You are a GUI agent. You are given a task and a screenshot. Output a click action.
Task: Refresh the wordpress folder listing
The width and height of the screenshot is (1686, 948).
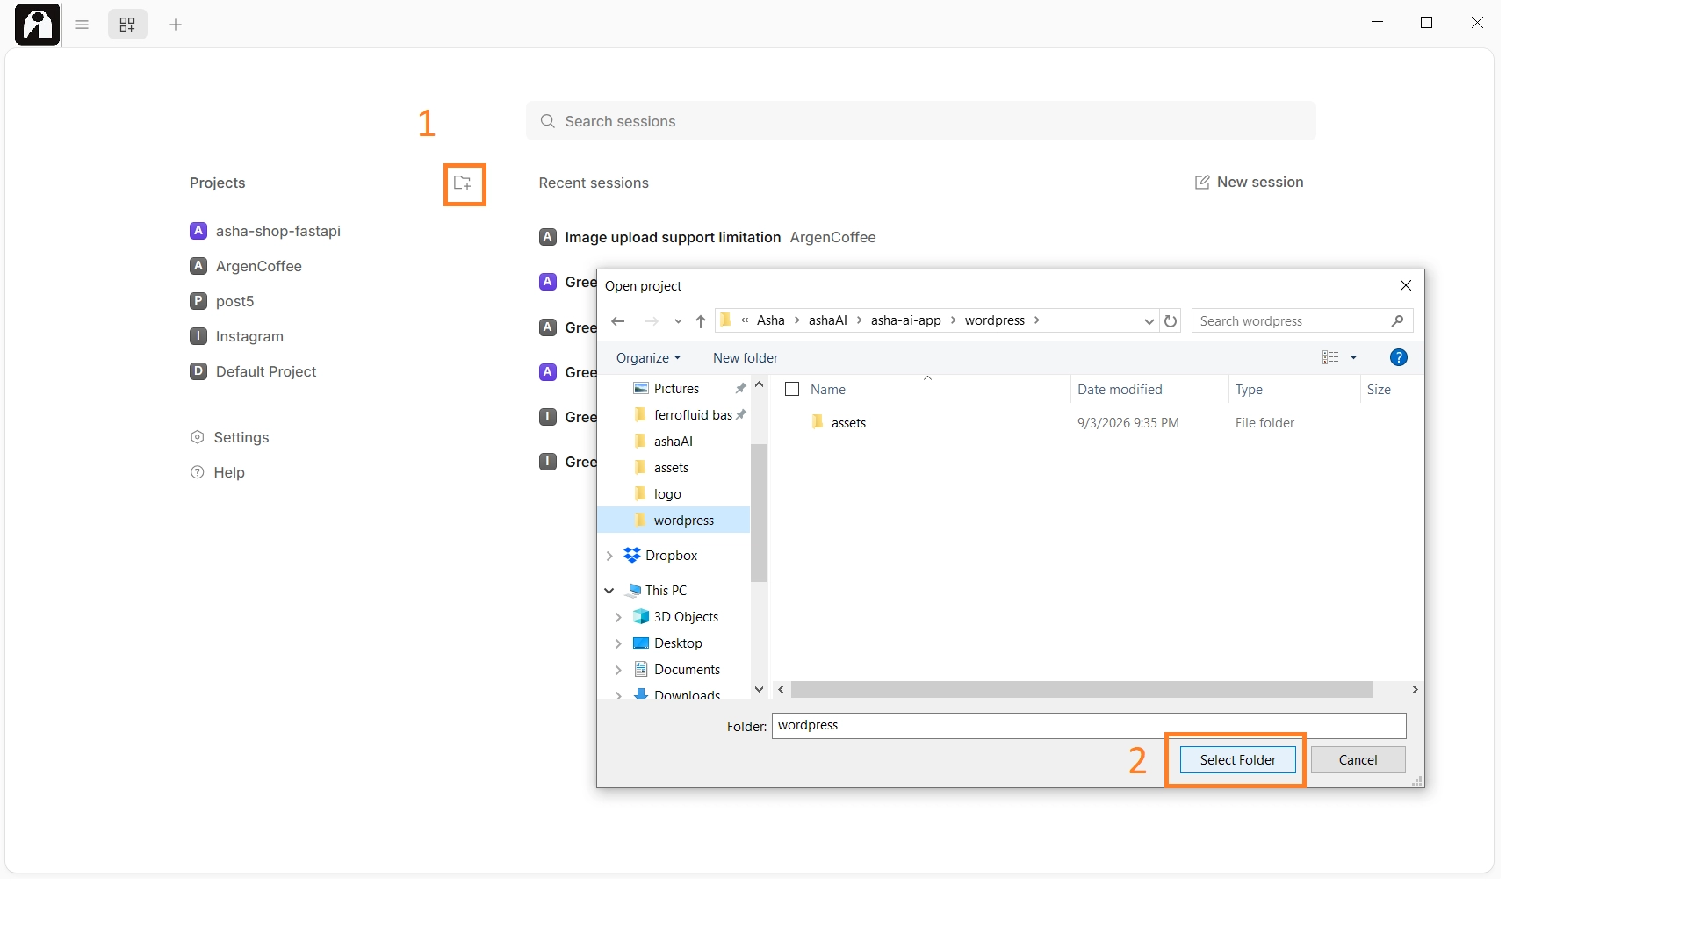click(x=1171, y=321)
